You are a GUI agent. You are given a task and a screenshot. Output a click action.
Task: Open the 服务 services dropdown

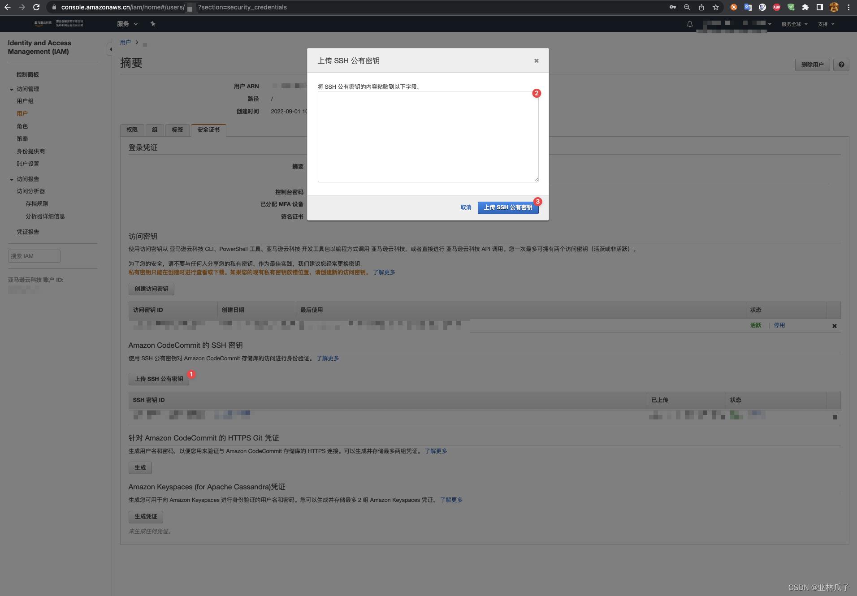tap(127, 24)
